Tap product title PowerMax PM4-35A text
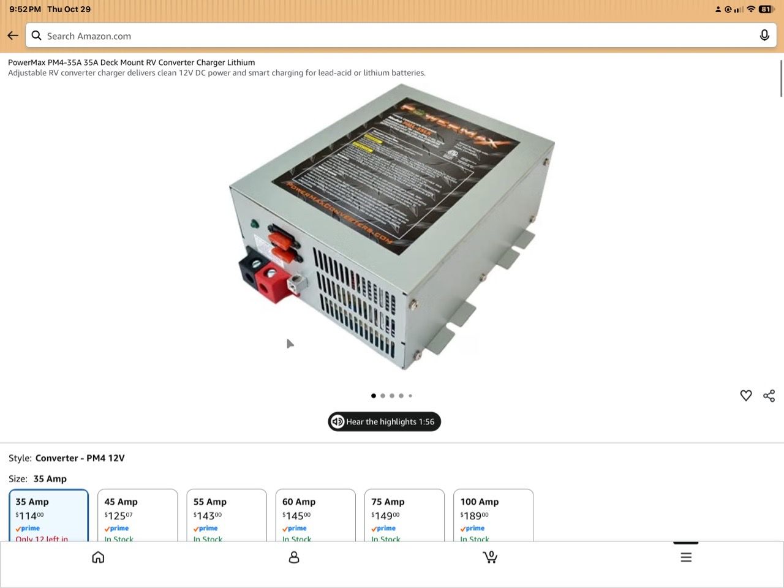 click(131, 62)
